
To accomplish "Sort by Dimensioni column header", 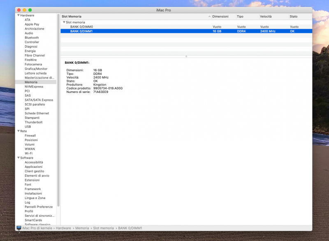I will [x=220, y=16].
